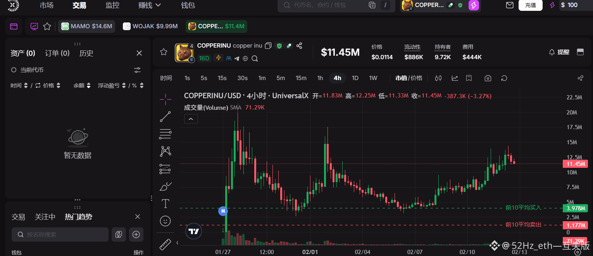This screenshot has width=593, height=256.
Task: Open the chart settings nodes icon
Action: (x=580, y=78)
